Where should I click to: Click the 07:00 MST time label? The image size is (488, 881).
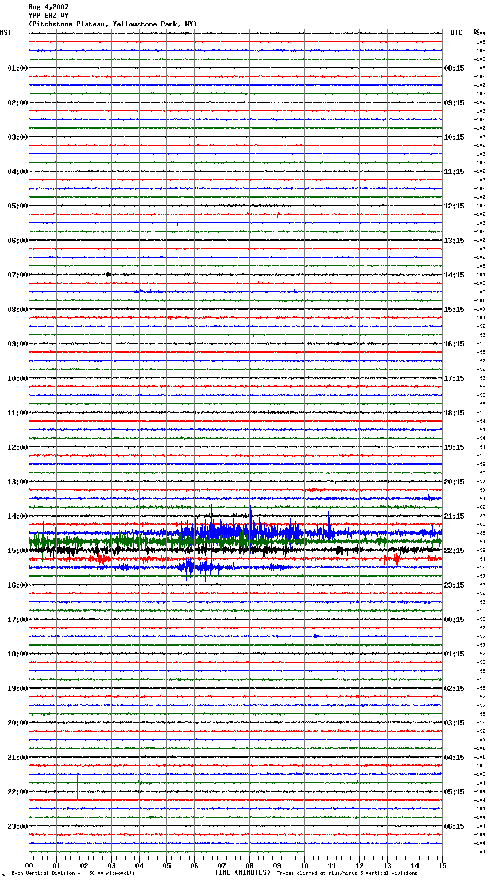coord(17,275)
